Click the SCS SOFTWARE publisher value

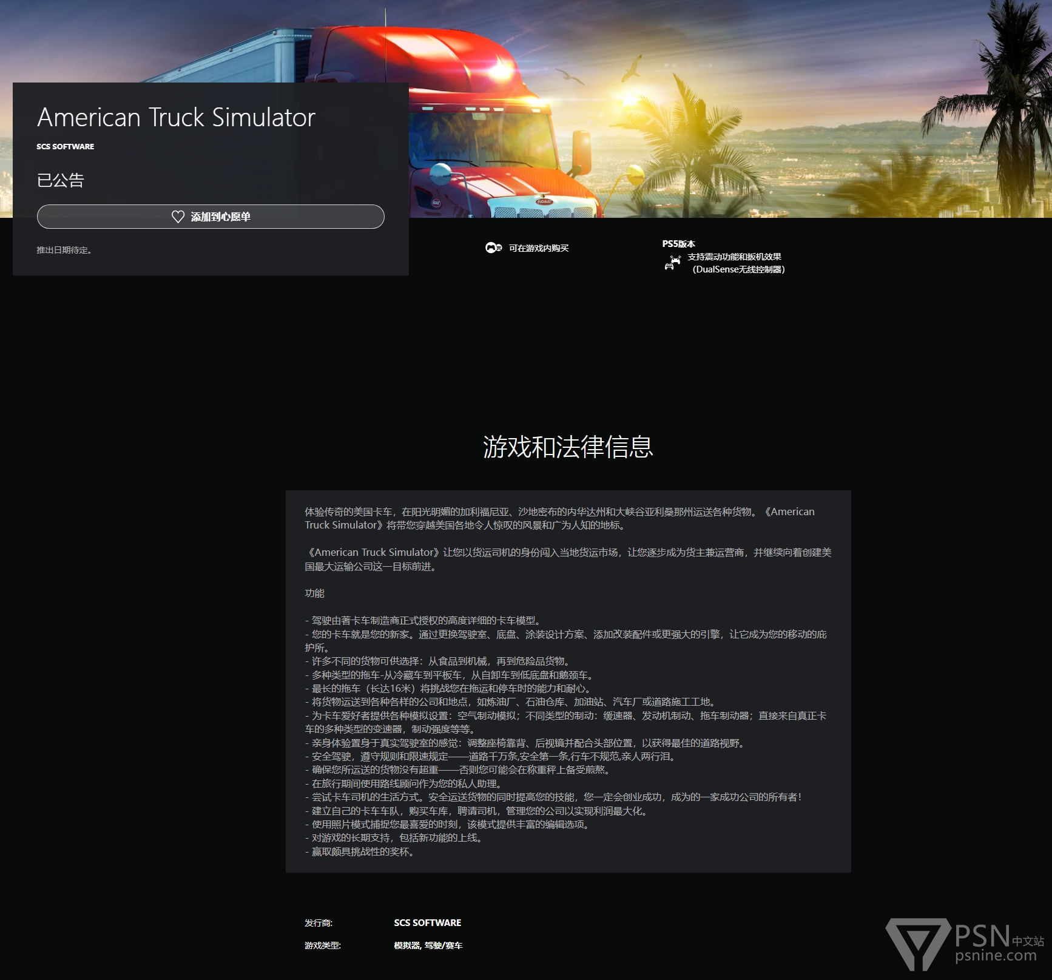428,922
